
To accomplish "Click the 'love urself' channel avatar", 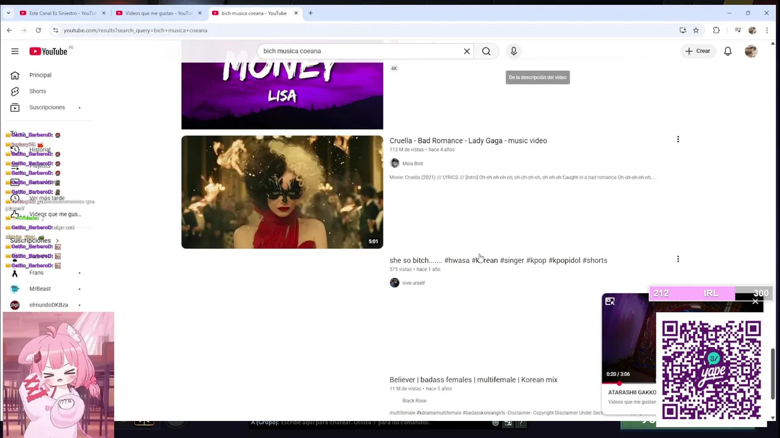I will click(x=394, y=282).
